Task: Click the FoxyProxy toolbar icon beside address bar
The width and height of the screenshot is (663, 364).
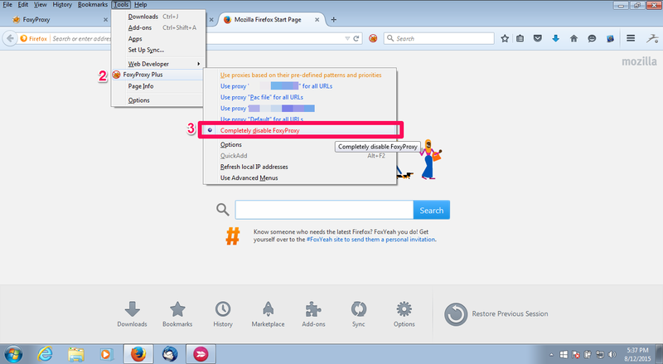Action: (x=372, y=38)
